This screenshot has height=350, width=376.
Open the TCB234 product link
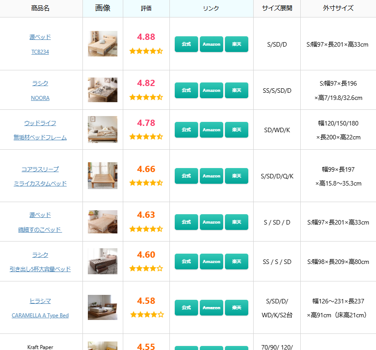(x=40, y=52)
